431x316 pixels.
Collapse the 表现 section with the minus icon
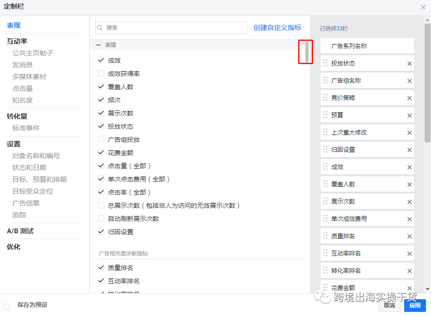[x=98, y=45]
